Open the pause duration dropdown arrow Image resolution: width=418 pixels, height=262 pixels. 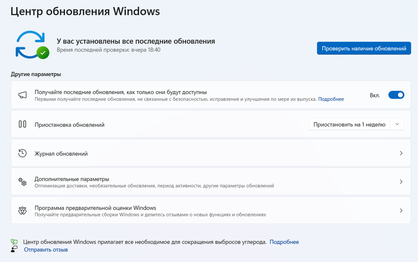pos(397,124)
